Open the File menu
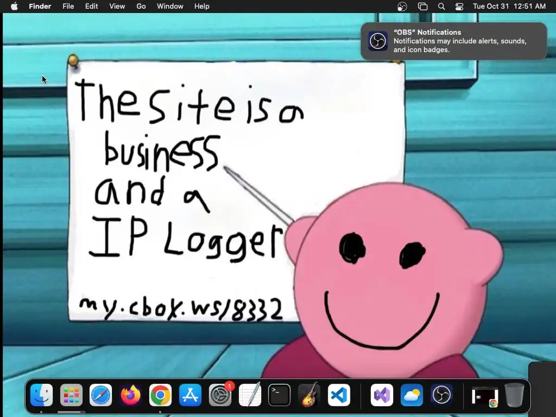 click(68, 7)
